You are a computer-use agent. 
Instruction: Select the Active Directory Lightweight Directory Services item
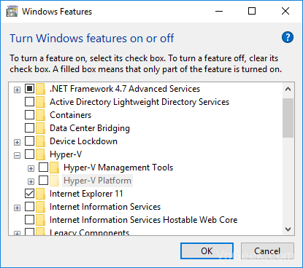[x=139, y=102]
